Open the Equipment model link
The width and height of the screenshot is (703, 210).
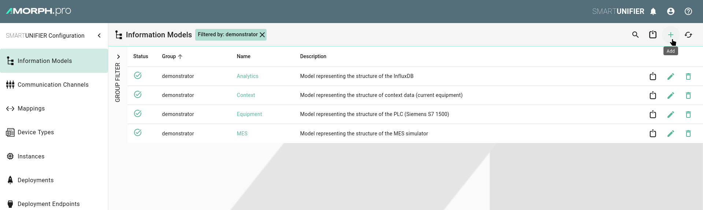point(249,114)
